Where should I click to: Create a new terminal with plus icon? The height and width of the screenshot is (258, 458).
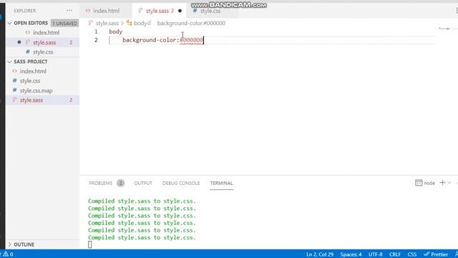(x=442, y=183)
